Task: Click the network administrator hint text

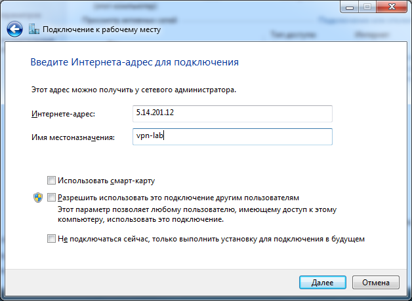Action: point(133,88)
